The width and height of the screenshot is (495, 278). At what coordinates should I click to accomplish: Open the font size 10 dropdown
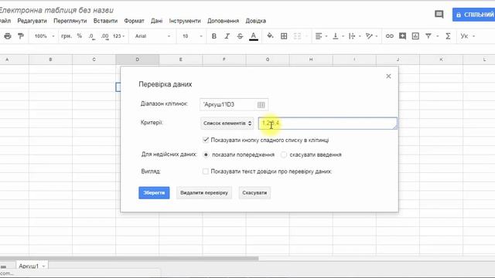193,36
